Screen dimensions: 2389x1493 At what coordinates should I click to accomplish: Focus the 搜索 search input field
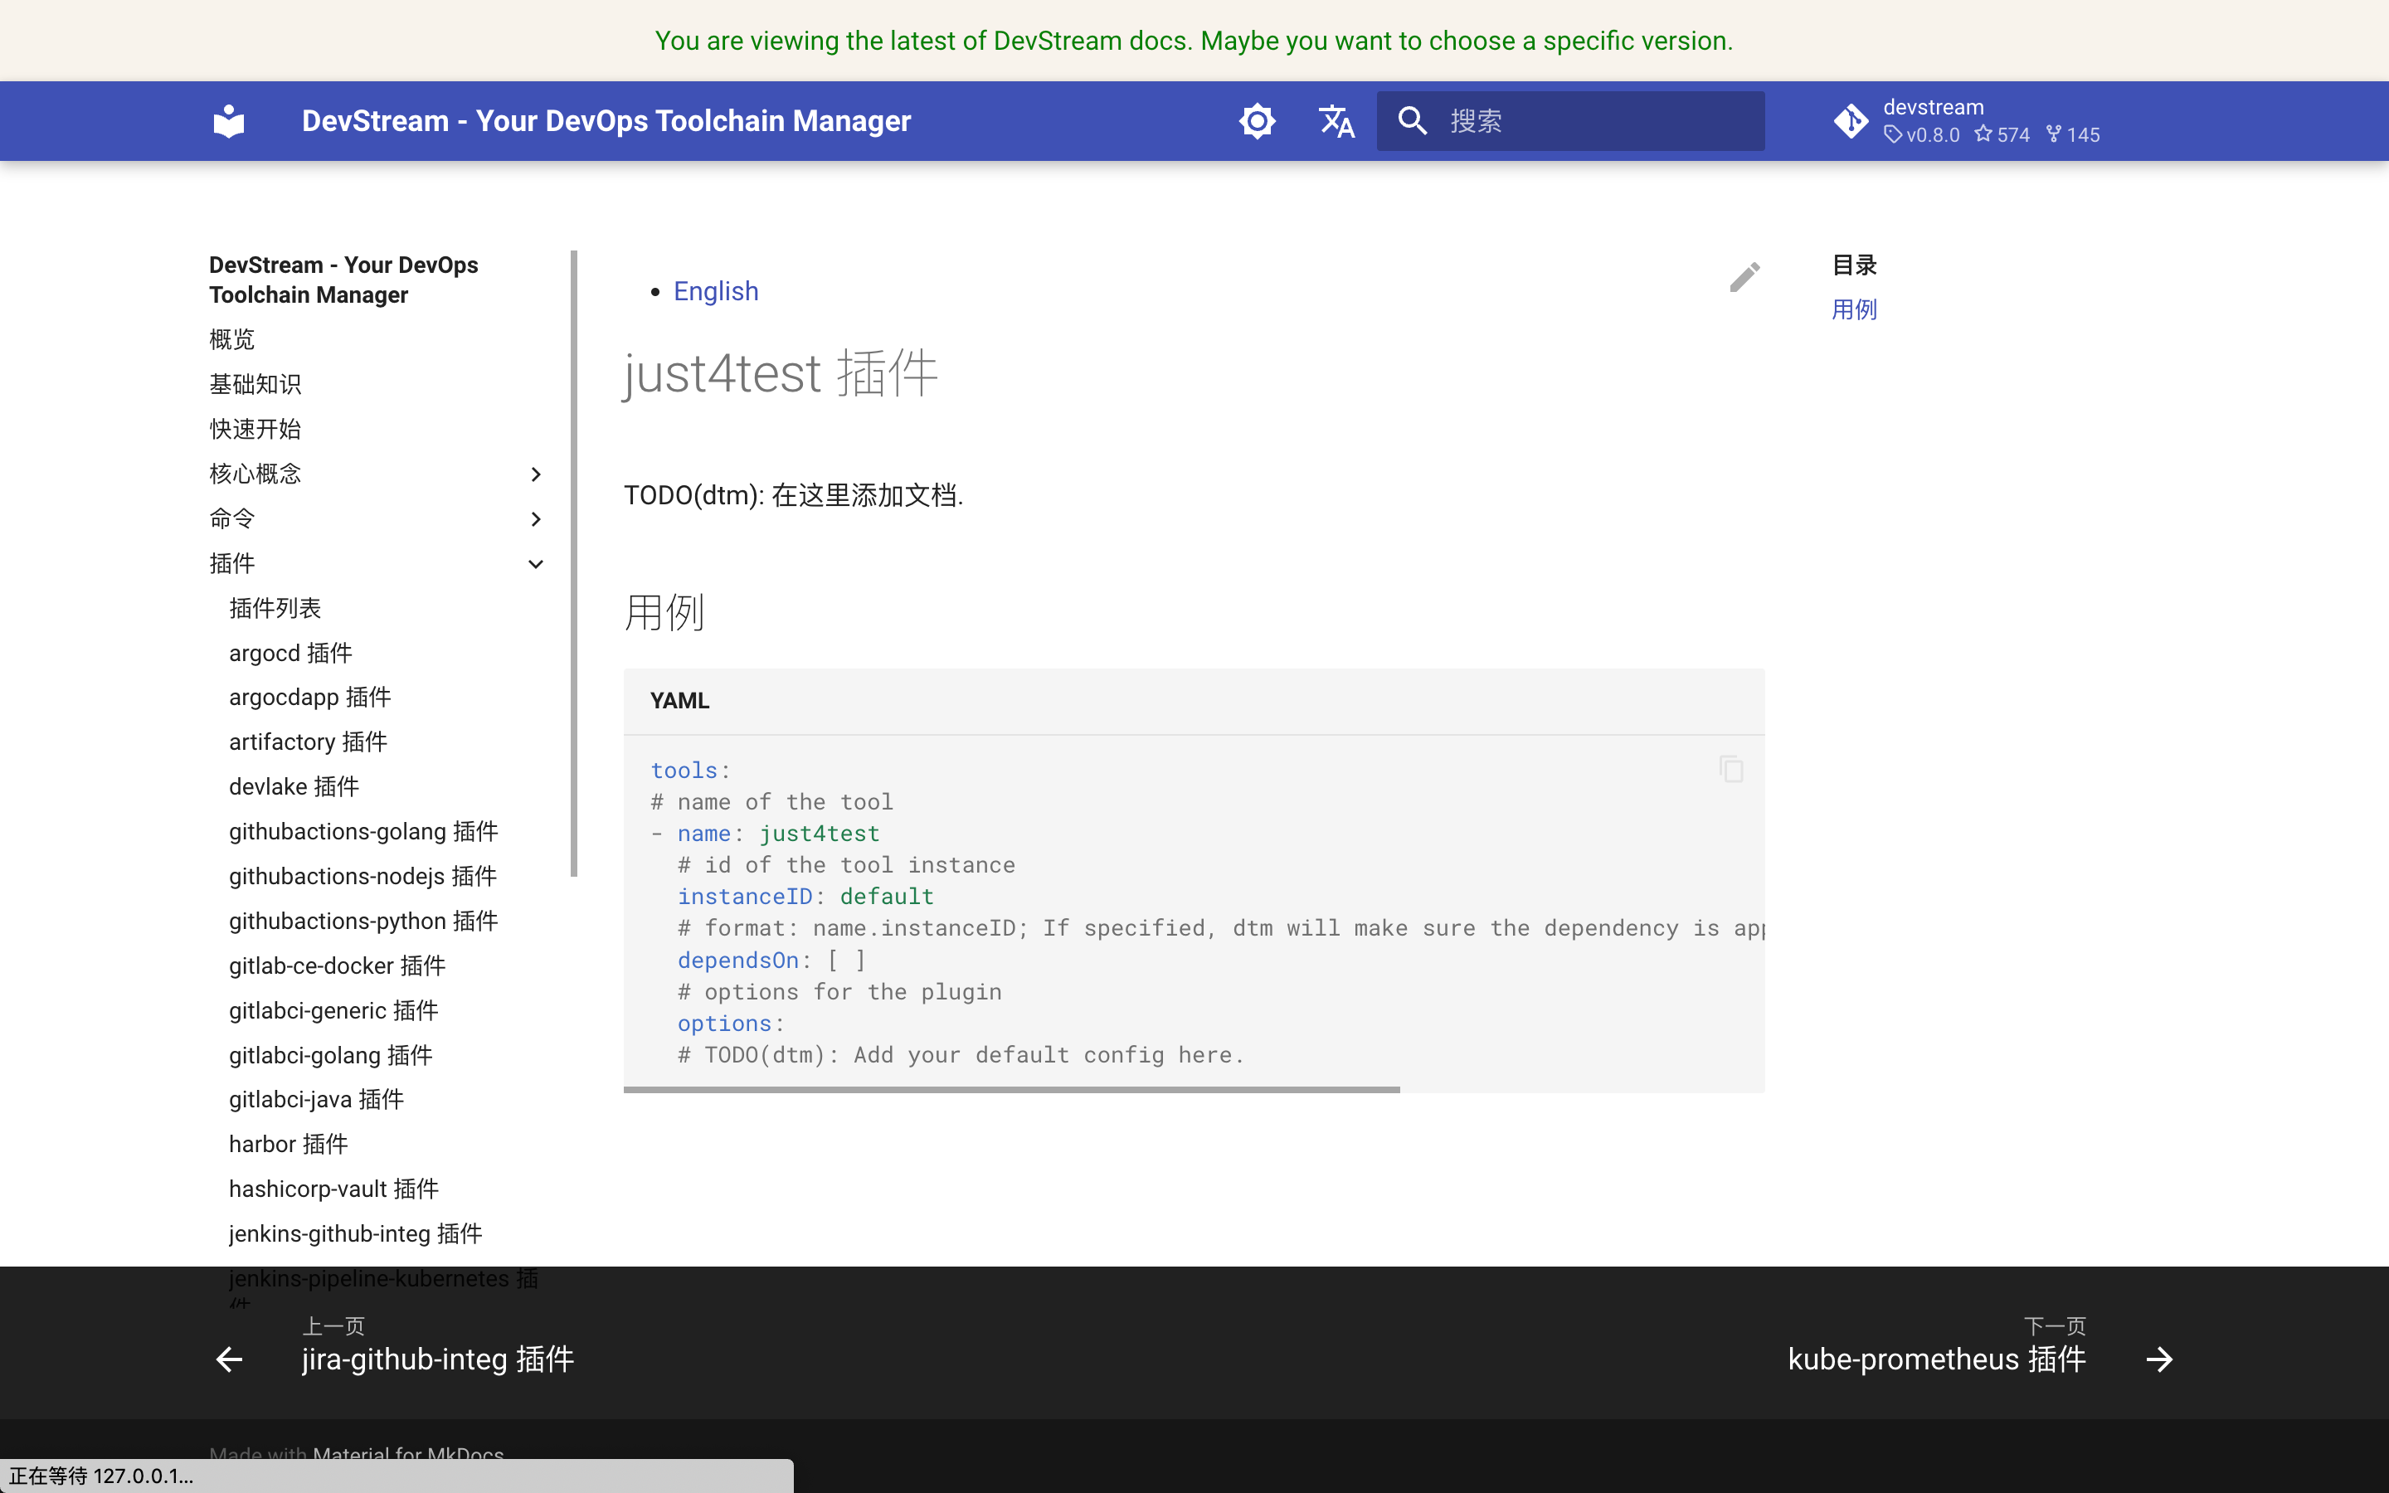(1570, 120)
